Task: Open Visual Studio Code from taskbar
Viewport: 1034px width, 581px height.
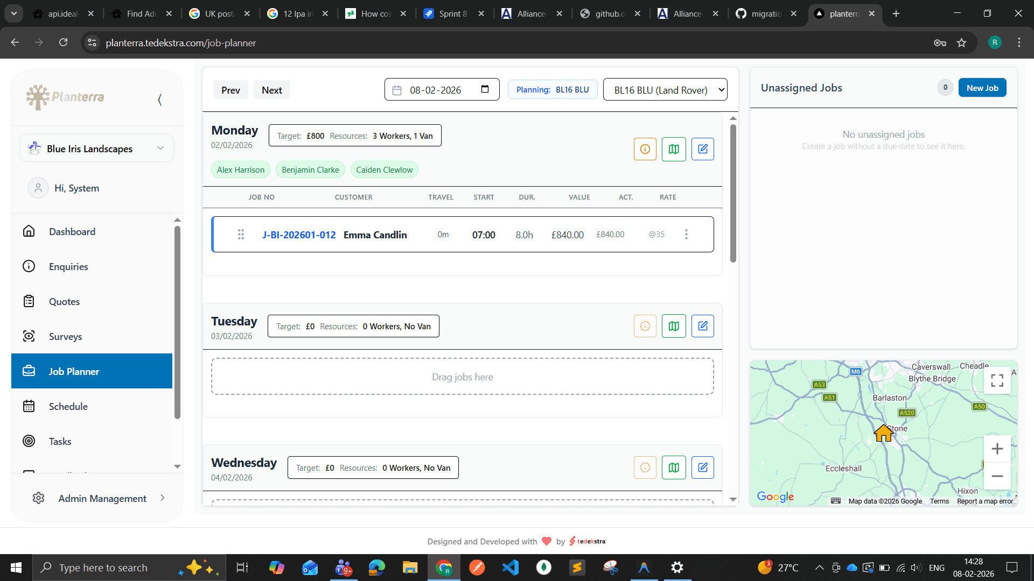Action: (511, 568)
